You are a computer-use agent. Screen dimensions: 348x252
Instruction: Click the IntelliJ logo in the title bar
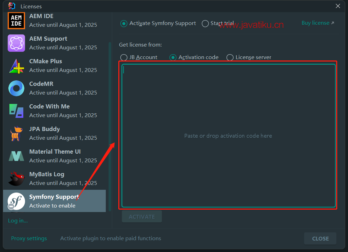tap(11, 6)
